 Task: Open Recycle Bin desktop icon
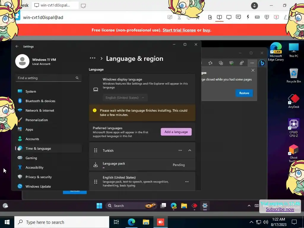tap(294, 76)
